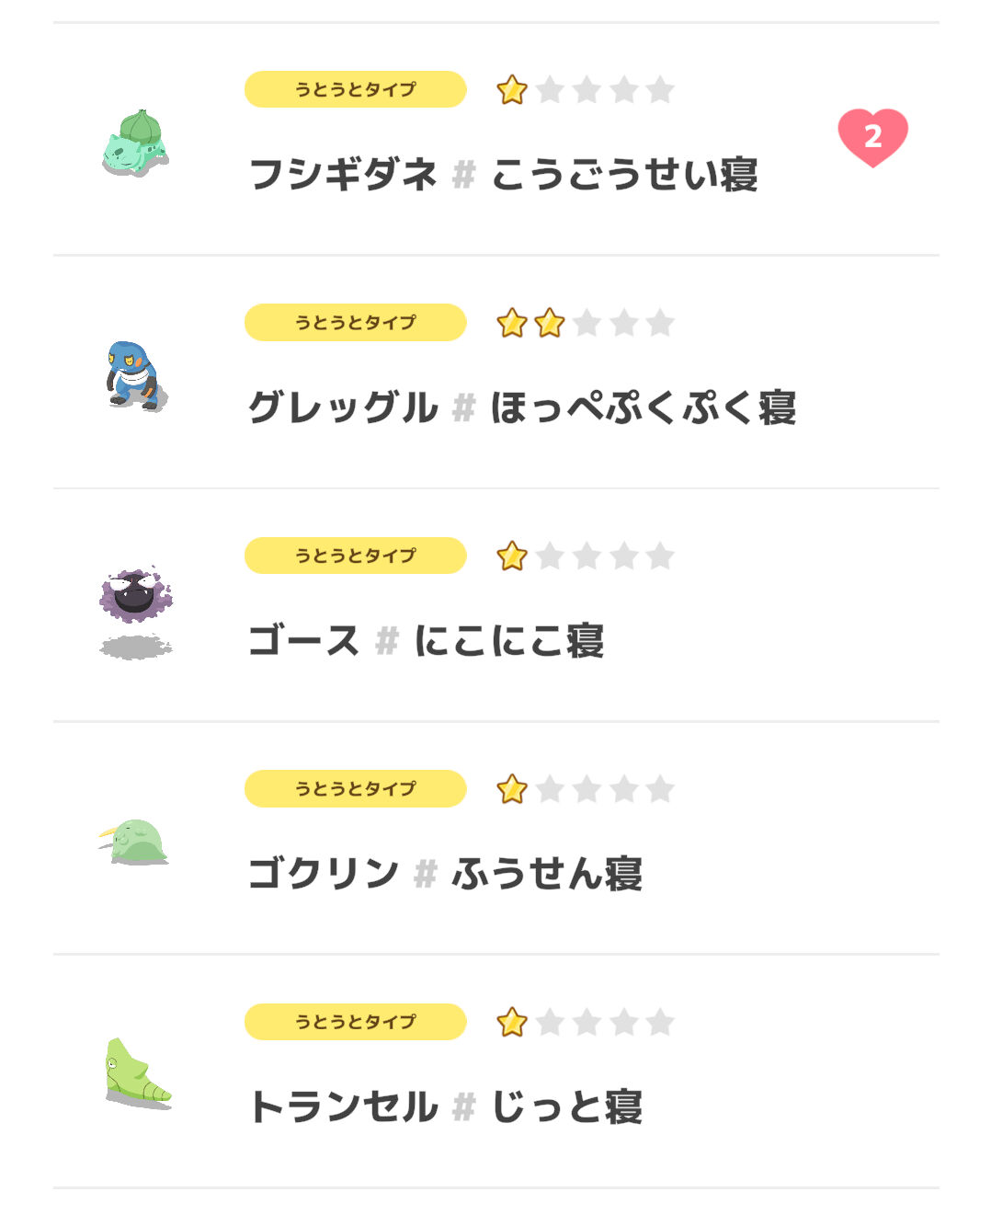The image size is (991, 1215).
Task: Click the pink heart with number 2
Action: [x=872, y=138]
